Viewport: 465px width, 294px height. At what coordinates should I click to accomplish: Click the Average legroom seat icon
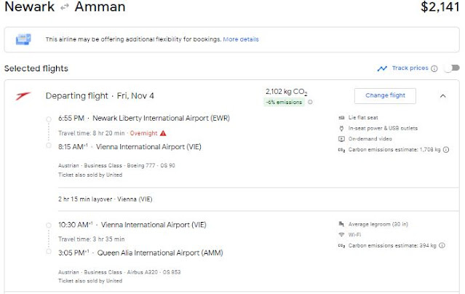341,224
